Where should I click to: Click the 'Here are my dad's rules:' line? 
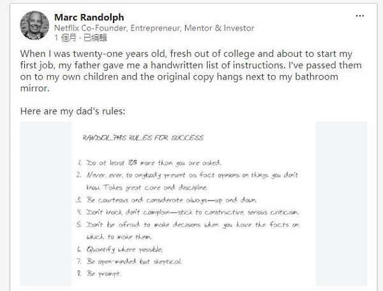coord(73,111)
